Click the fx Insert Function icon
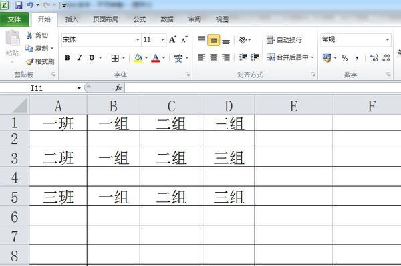401x266 pixels. [x=118, y=88]
